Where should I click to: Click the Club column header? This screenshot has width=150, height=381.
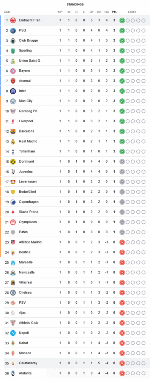click(7, 12)
